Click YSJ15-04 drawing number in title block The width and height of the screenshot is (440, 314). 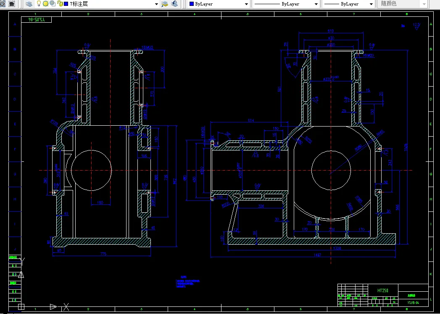point(413,303)
